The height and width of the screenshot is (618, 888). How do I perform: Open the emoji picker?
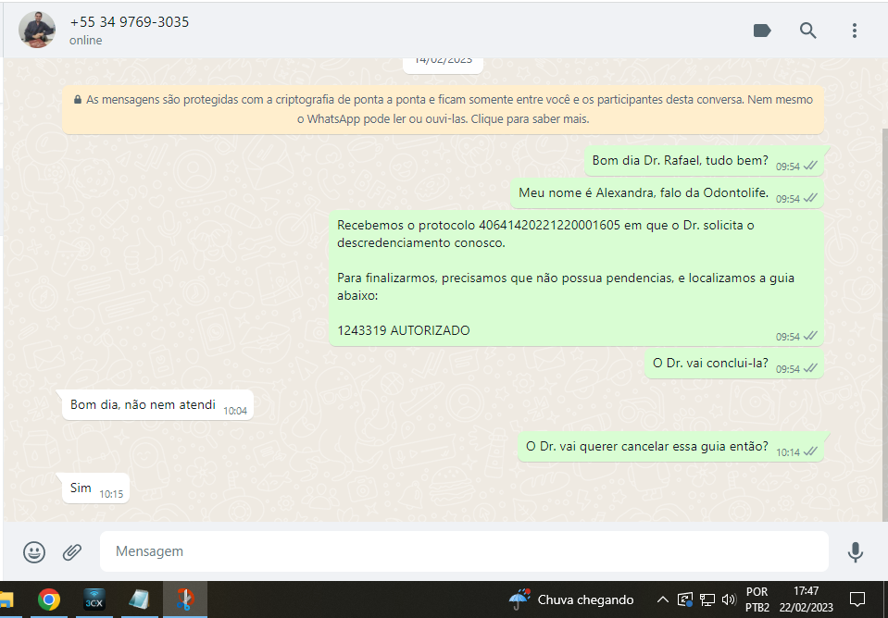pos(34,552)
